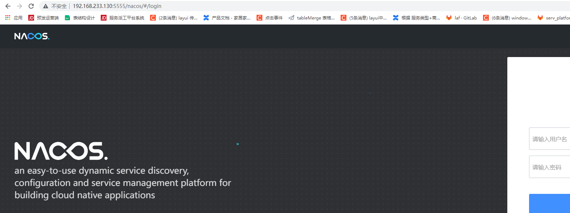Click the large NACOS banner logo

coord(61,151)
